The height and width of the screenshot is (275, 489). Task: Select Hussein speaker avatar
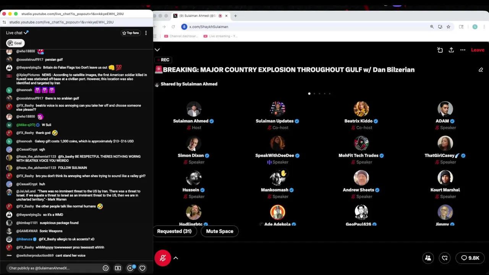tap(194, 177)
